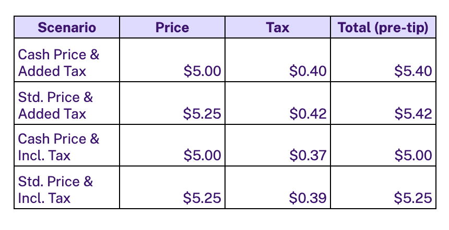Select the Cash Price & Incl. Tax cell

click(67, 145)
